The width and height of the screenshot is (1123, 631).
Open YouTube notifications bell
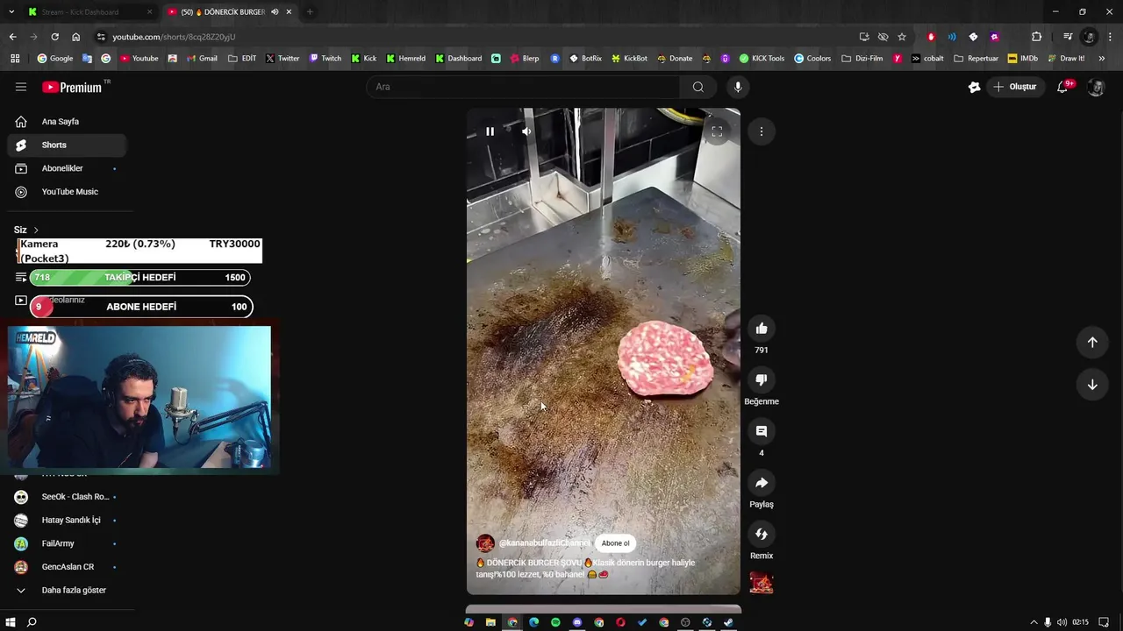tap(1062, 87)
